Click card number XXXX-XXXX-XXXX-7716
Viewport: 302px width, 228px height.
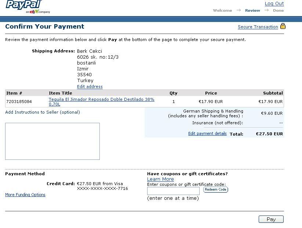tap(102, 188)
